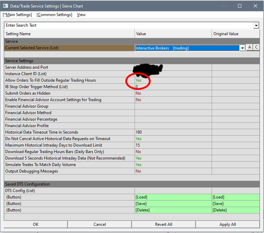Click the Value column header
The width and height of the screenshot is (264, 233).
[x=173, y=34]
